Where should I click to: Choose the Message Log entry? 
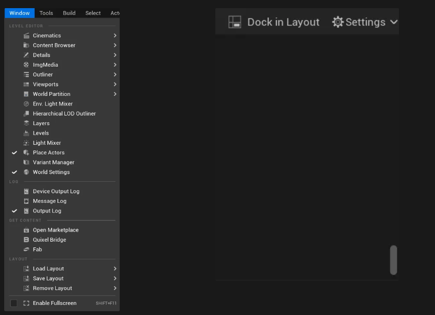tap(62, 201)
